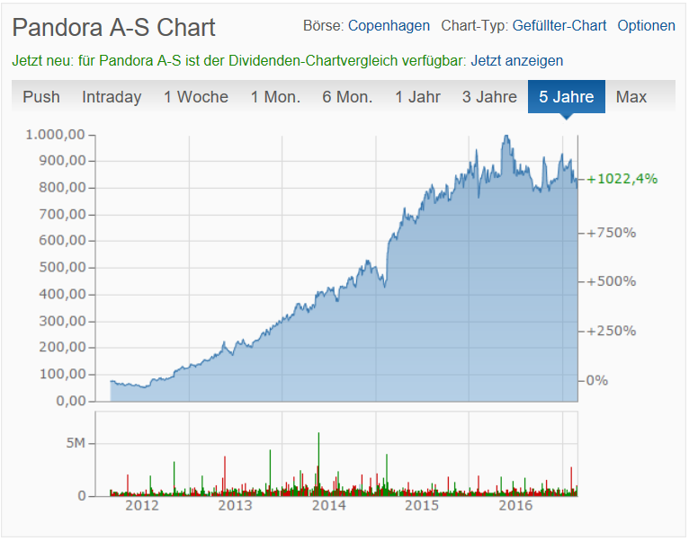This screenshot has width=689, height=541.
Task: Choose the 3 Jahre time range
Action: (x=489, y=97)
